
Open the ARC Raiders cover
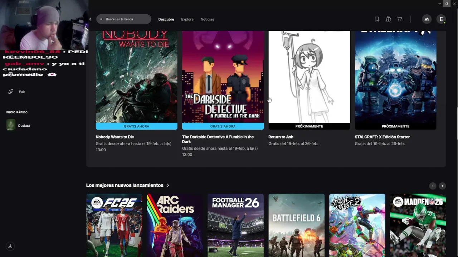pos(175,225)
